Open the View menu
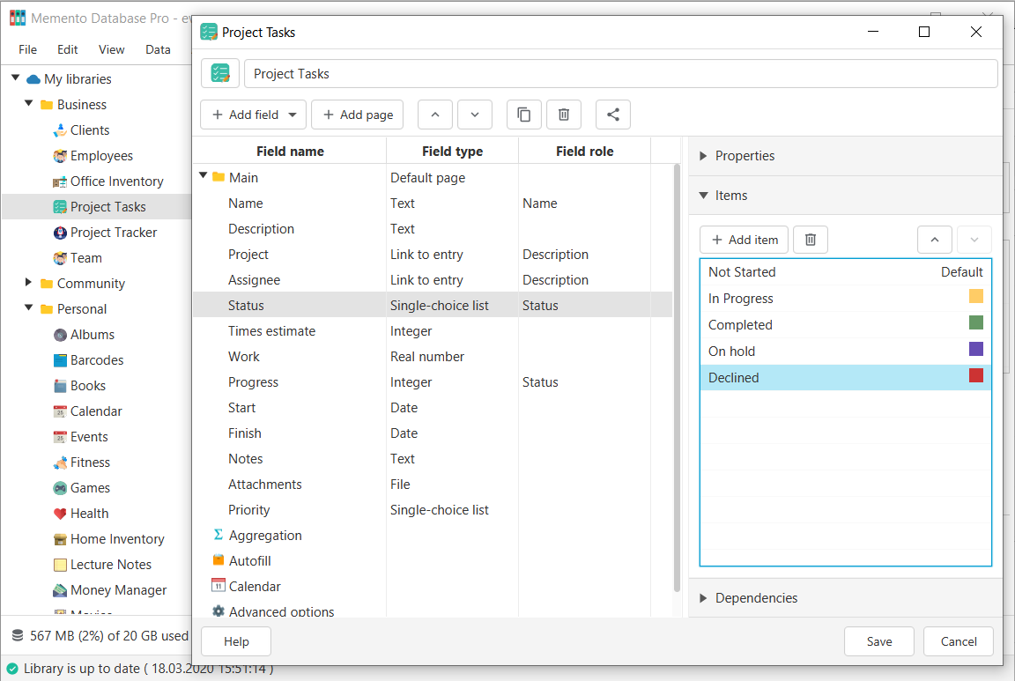Viewport: 1015px width, 681px height. point(112,49)
